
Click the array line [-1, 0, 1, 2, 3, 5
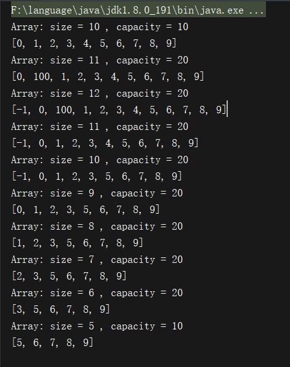tap(97, 177)
